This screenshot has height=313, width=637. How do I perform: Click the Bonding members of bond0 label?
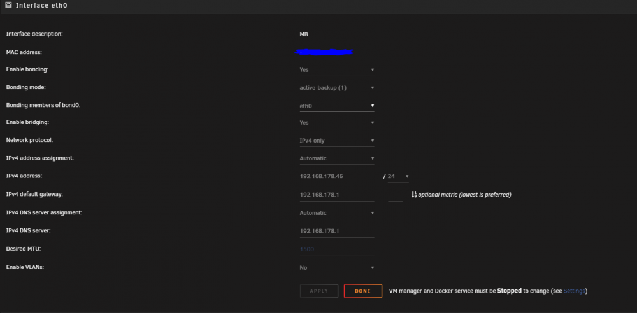click(43, 105)
